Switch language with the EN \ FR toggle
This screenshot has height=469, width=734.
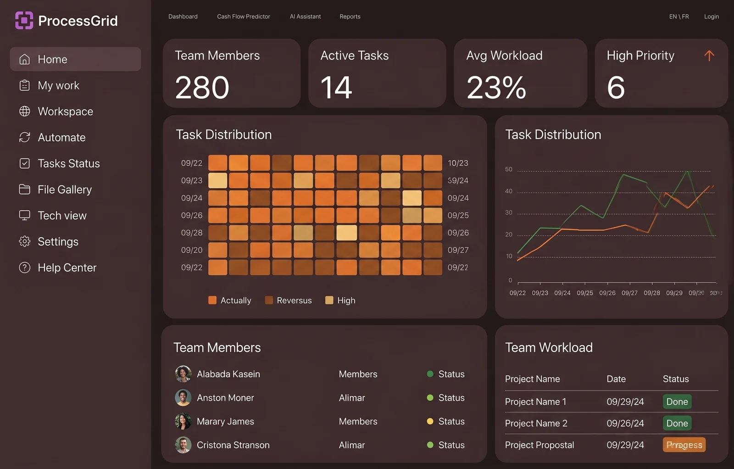[x=679, y=17]
